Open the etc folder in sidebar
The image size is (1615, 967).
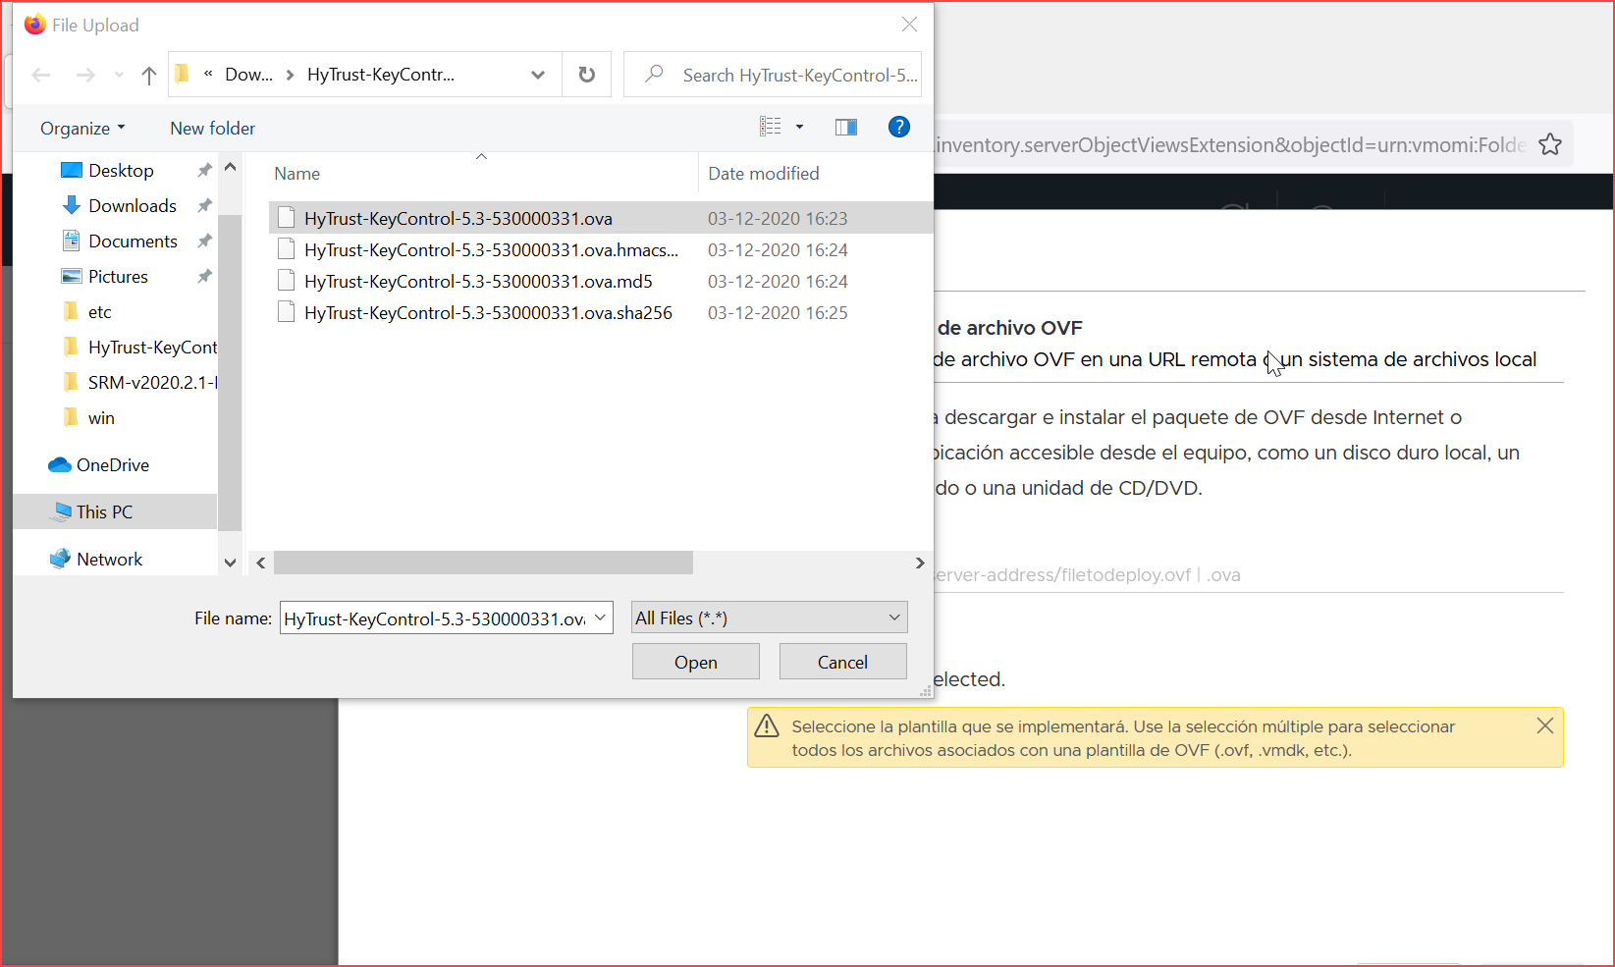point(99,312)
